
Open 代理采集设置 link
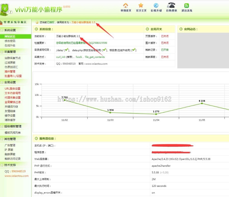(12, 97)
